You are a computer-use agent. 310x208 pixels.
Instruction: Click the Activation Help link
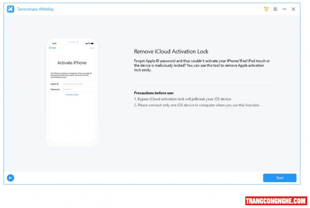[x=72, y=95]
